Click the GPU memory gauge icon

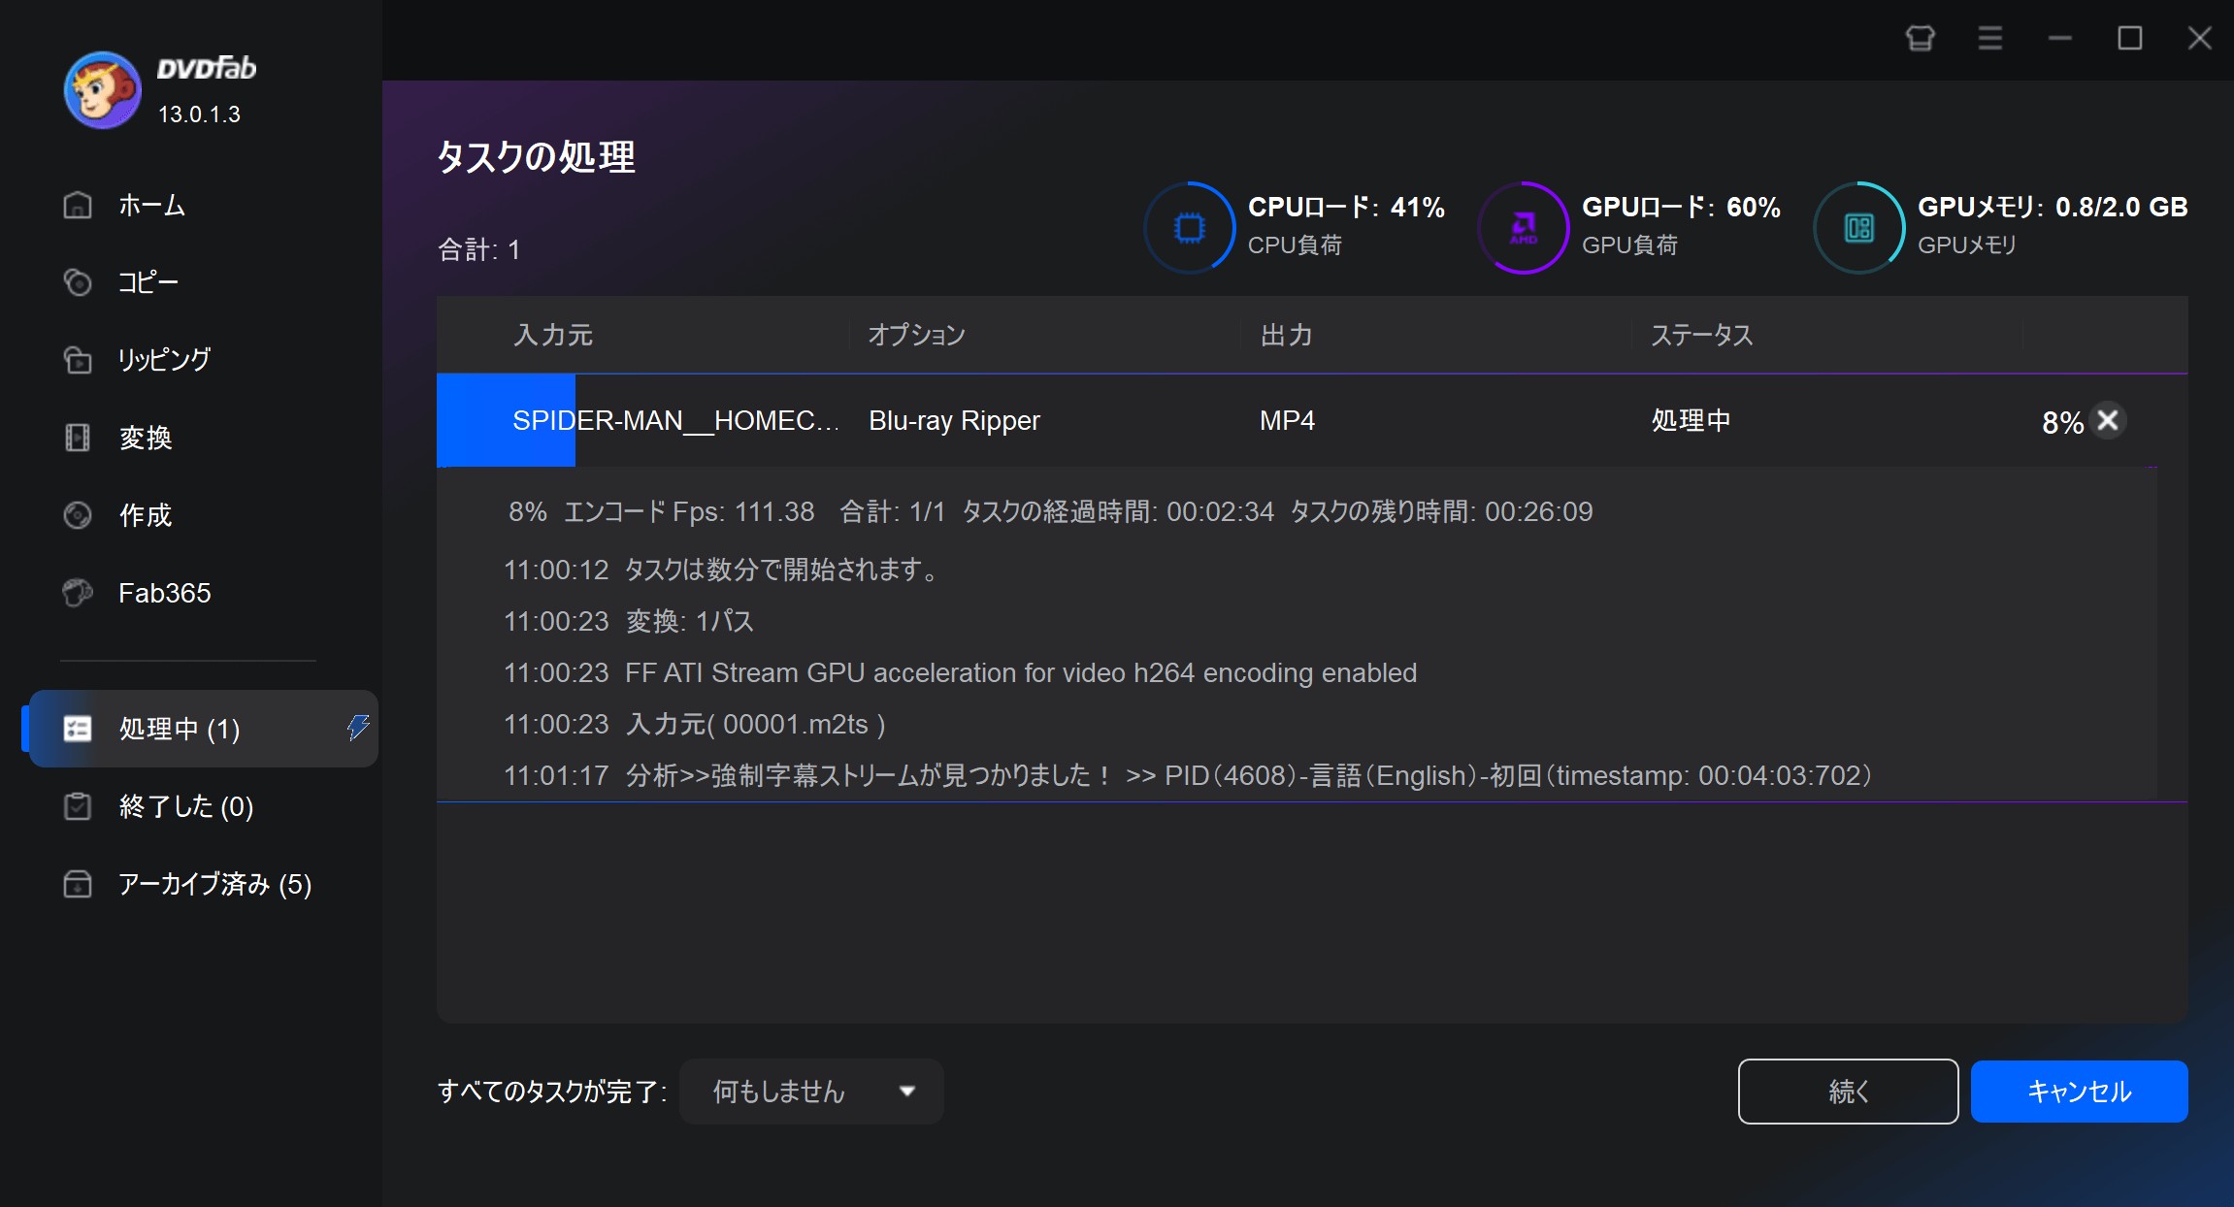tap(1858, 228)
